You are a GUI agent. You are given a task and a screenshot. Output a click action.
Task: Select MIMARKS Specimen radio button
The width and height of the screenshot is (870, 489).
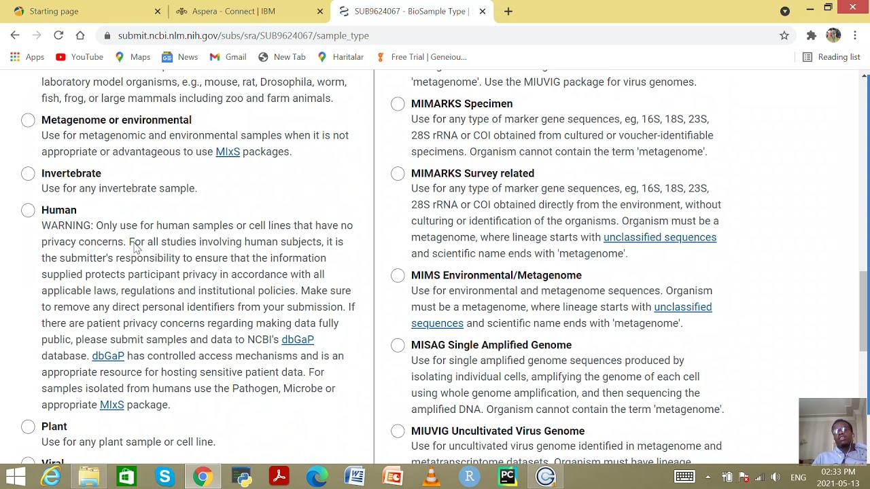[x=398, y=104]
